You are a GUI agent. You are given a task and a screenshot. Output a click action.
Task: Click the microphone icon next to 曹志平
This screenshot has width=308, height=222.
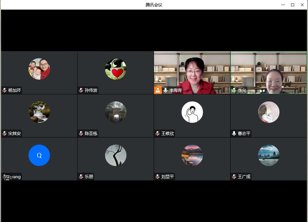point(234,133)
